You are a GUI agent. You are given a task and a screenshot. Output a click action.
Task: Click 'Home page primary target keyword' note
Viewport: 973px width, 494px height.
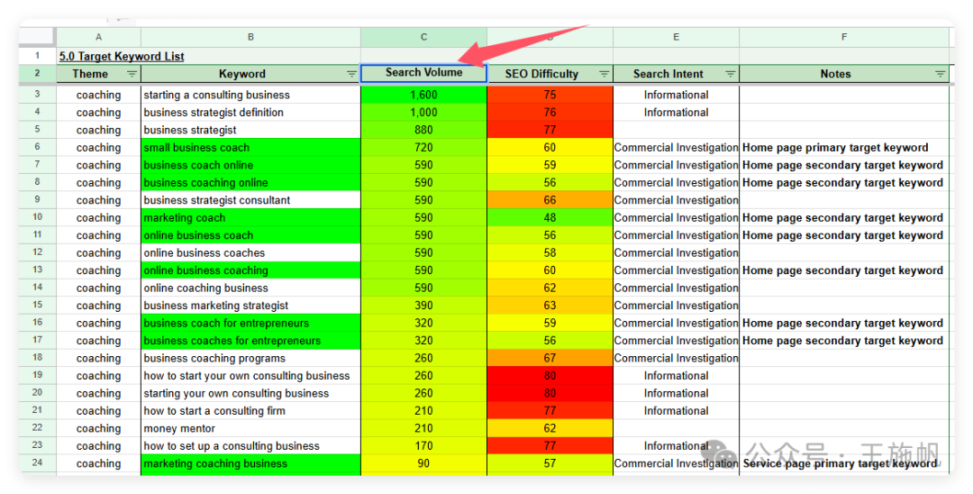coord(834,148)
